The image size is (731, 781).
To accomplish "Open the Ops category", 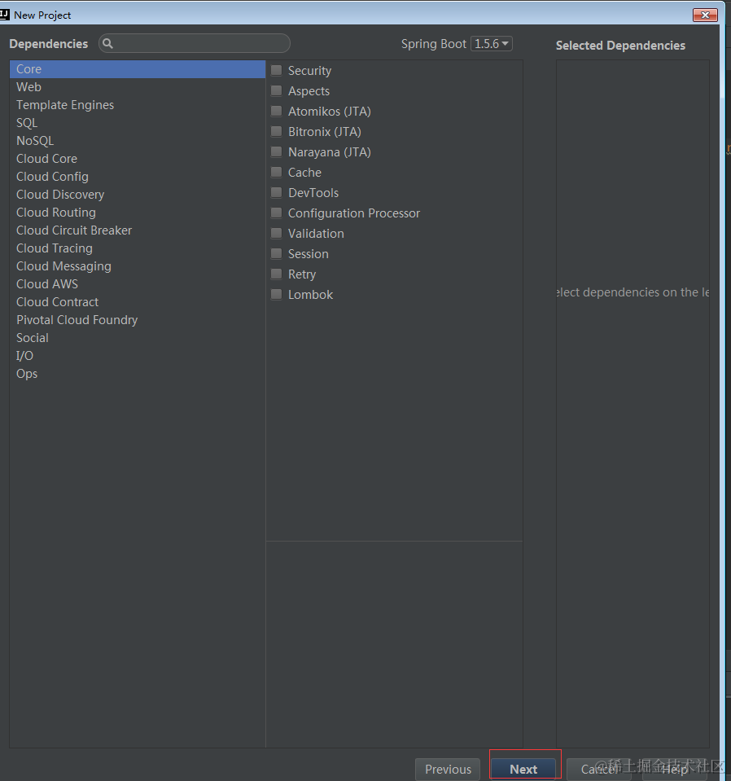I will [138, 374].
